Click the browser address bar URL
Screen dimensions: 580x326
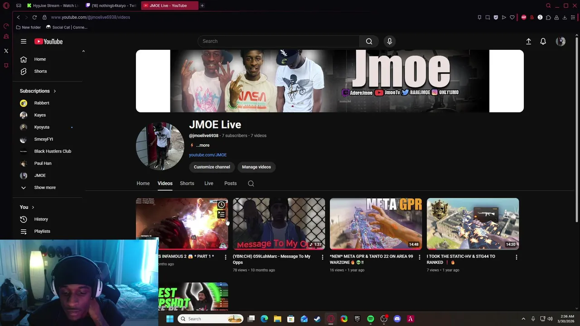point(90,17)
